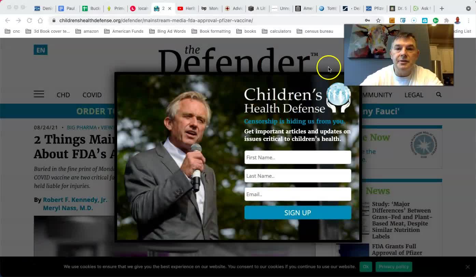476x277 pixels.
Task: Switch to the 'local' tab
Action: pos(139,9)
